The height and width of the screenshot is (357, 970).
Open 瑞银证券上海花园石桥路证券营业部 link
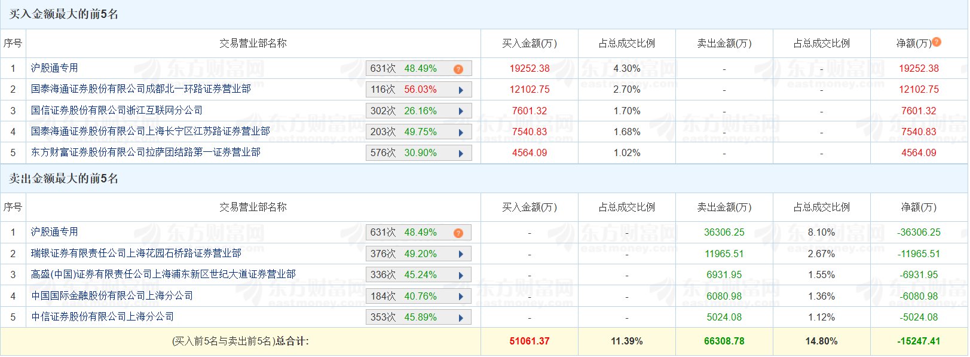coord(136,254)
